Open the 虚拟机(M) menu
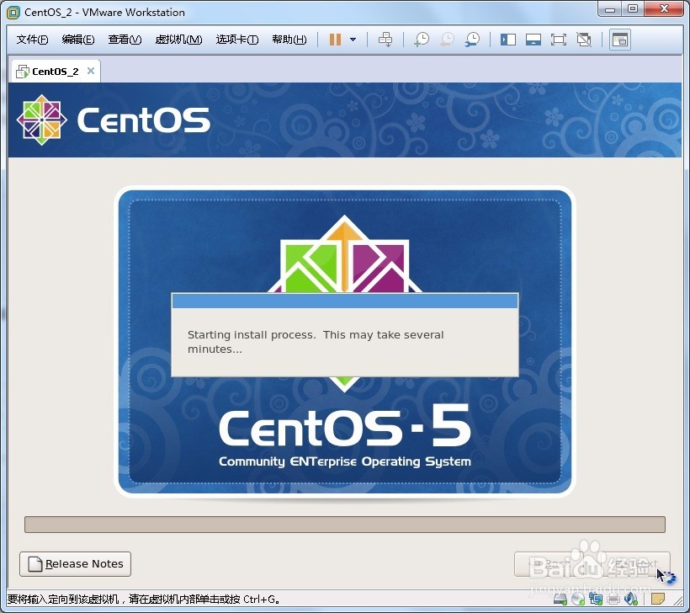Screen dimensions: 690x613 coord(178,40)
